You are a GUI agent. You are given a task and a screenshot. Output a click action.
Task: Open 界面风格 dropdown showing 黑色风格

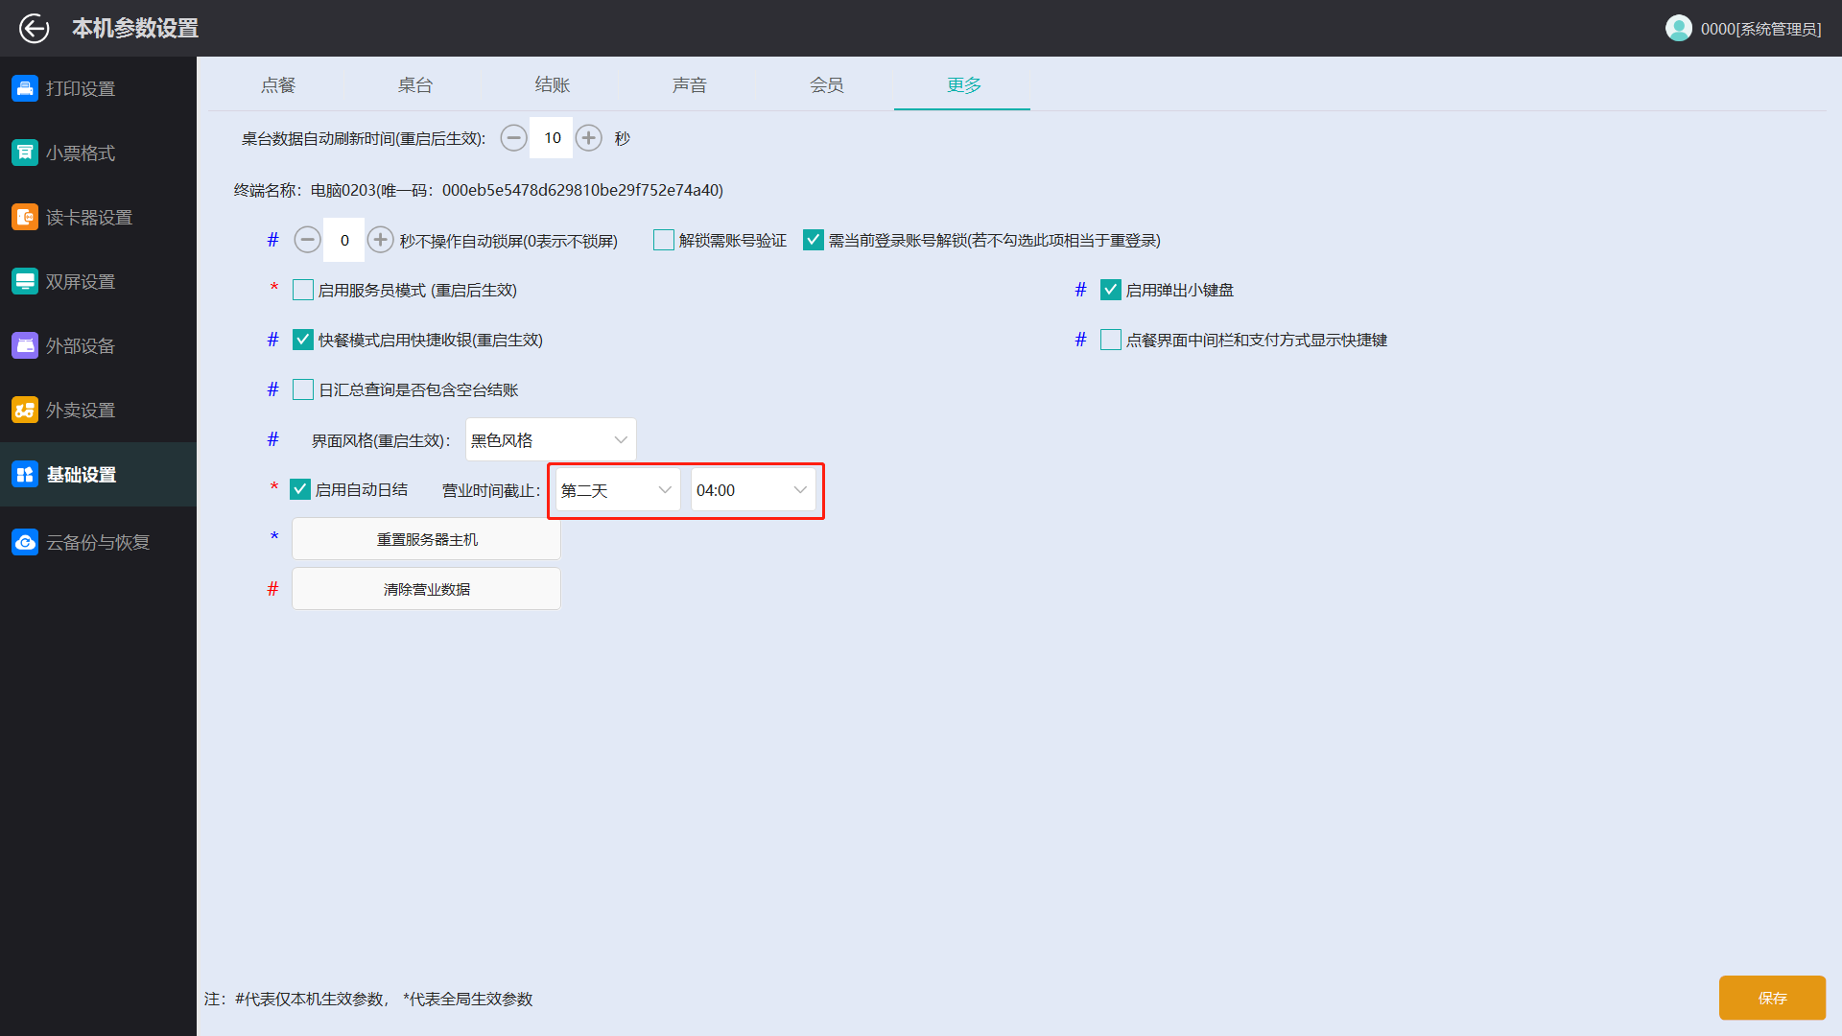tap(551, 440)
